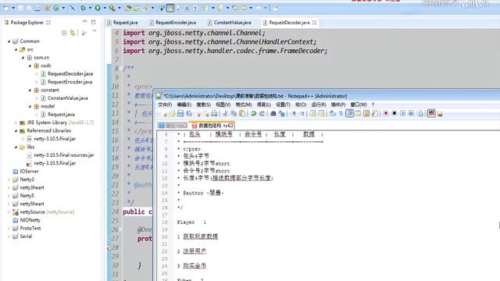
Task: Toggle ABC spell check button in Notepad++
Action: 431,113
